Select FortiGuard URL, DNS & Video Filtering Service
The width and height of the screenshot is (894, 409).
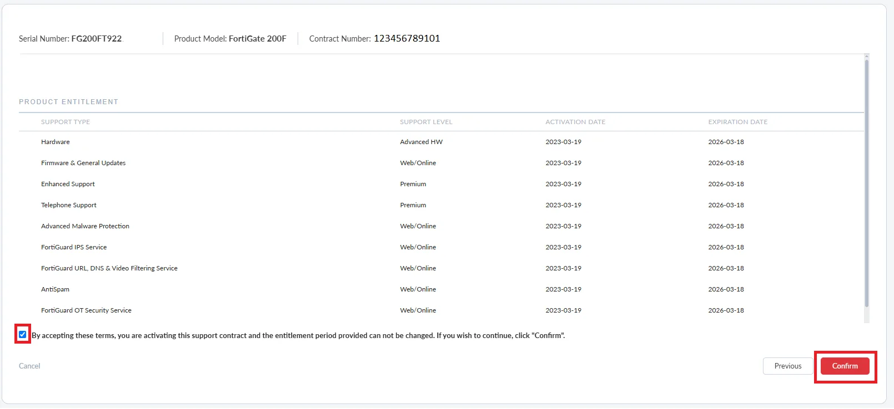click(x=109, y=268)
